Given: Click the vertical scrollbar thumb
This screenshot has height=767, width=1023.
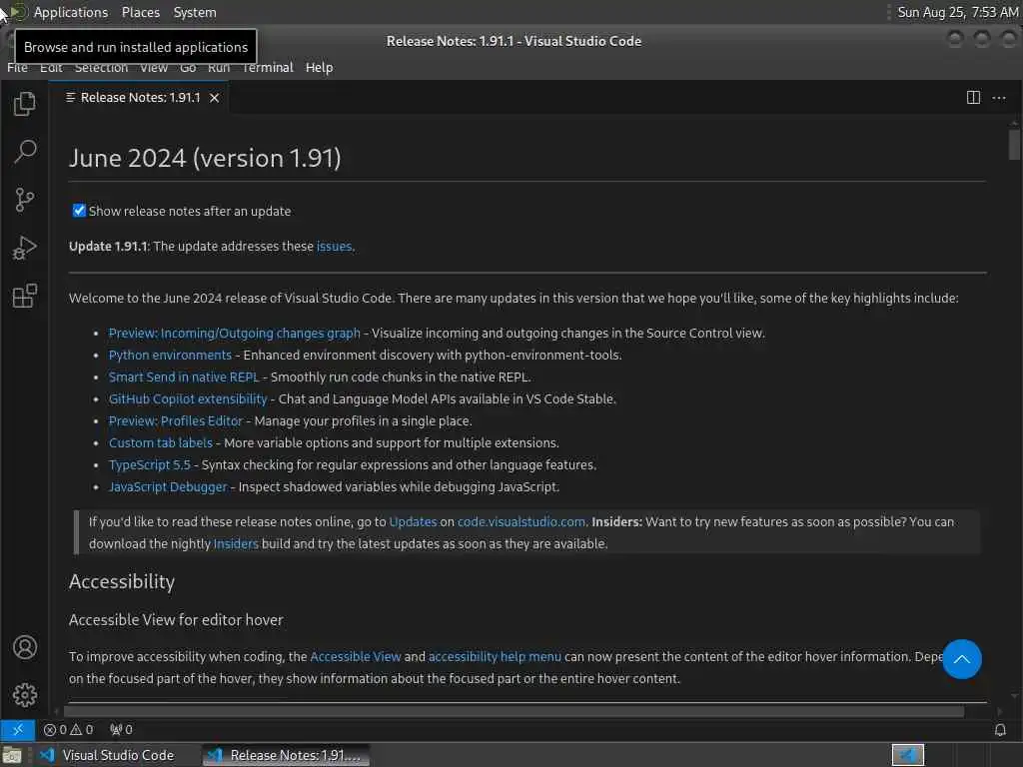Looking at the screenshot, I should (x=1014, y=144).
